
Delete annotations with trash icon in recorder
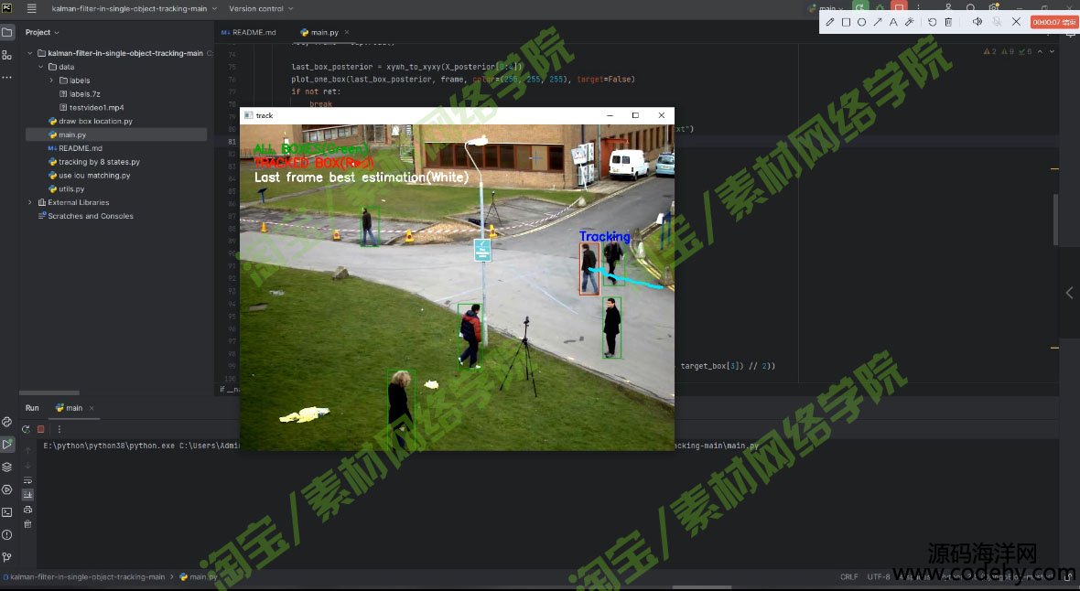(x=948, y=22)
